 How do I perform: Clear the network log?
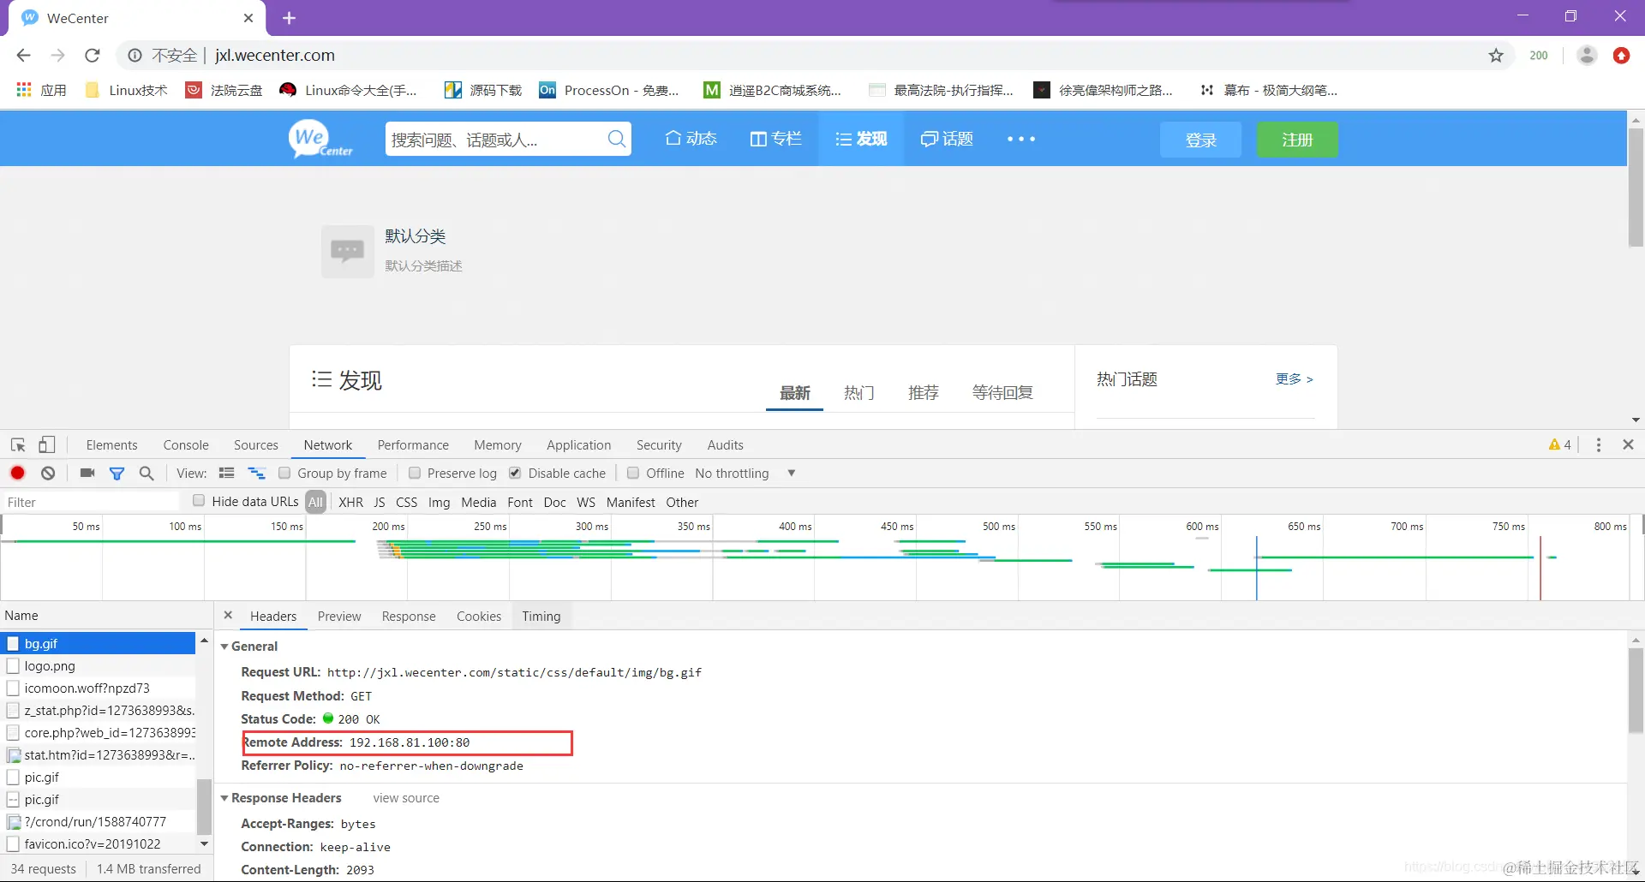tap(48, 473)
